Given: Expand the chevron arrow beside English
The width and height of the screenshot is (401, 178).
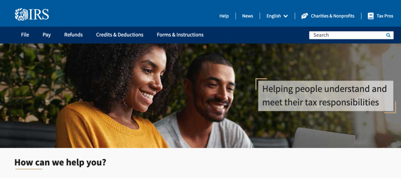Looking at the screenshot, I should pos(285,16).
